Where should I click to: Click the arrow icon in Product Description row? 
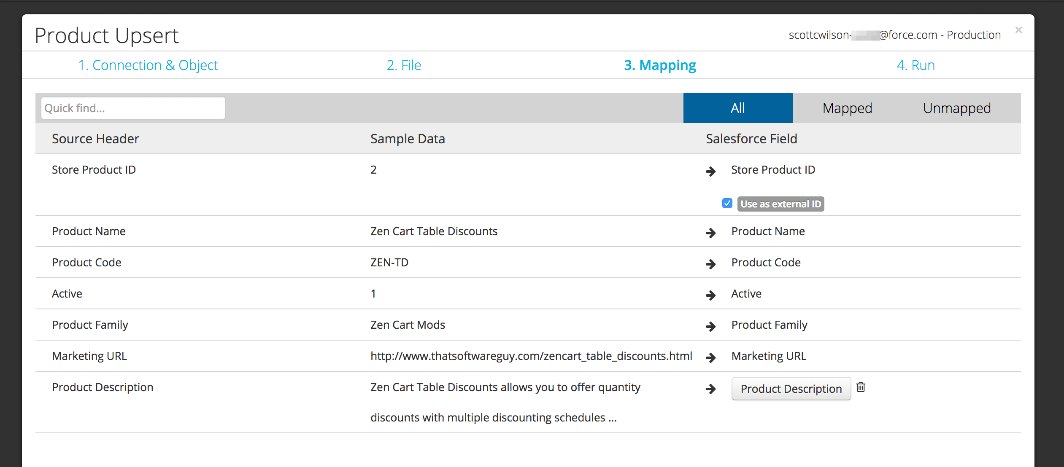711,389
